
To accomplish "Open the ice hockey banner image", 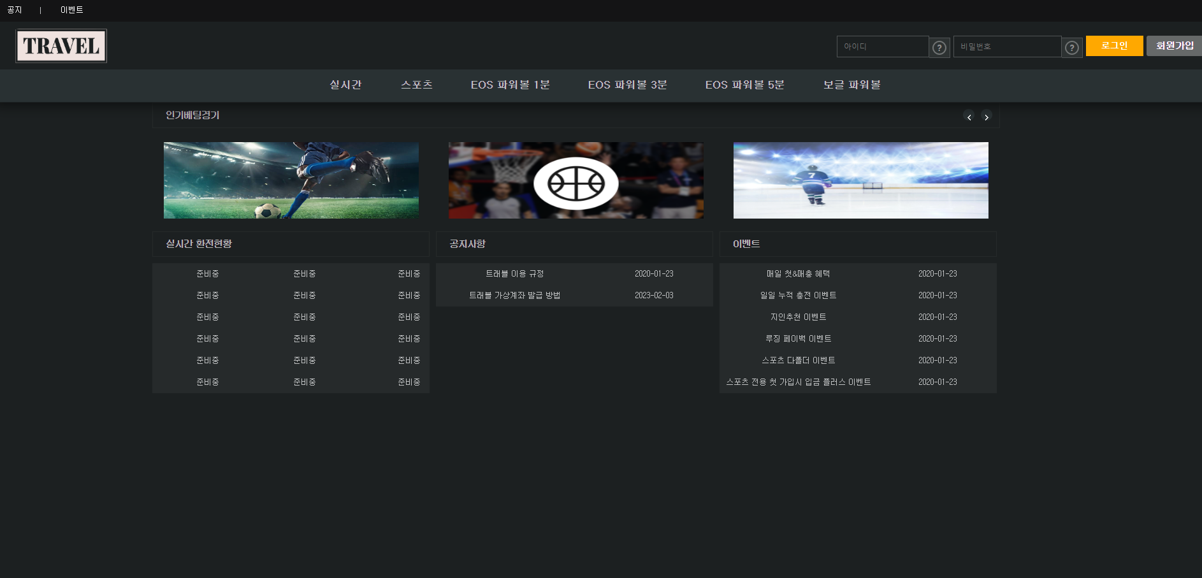I will [x=860, y=180].
